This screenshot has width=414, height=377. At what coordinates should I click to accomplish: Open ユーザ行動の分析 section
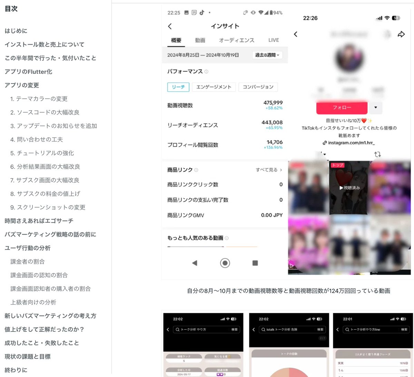28,248
